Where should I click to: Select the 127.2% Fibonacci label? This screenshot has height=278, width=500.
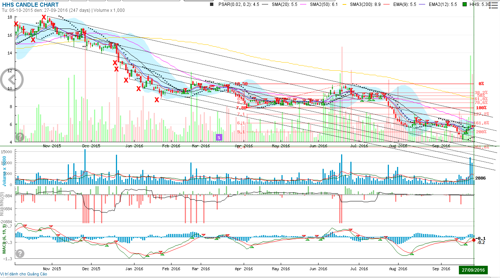pyautogui.click(x=482, y=114)
